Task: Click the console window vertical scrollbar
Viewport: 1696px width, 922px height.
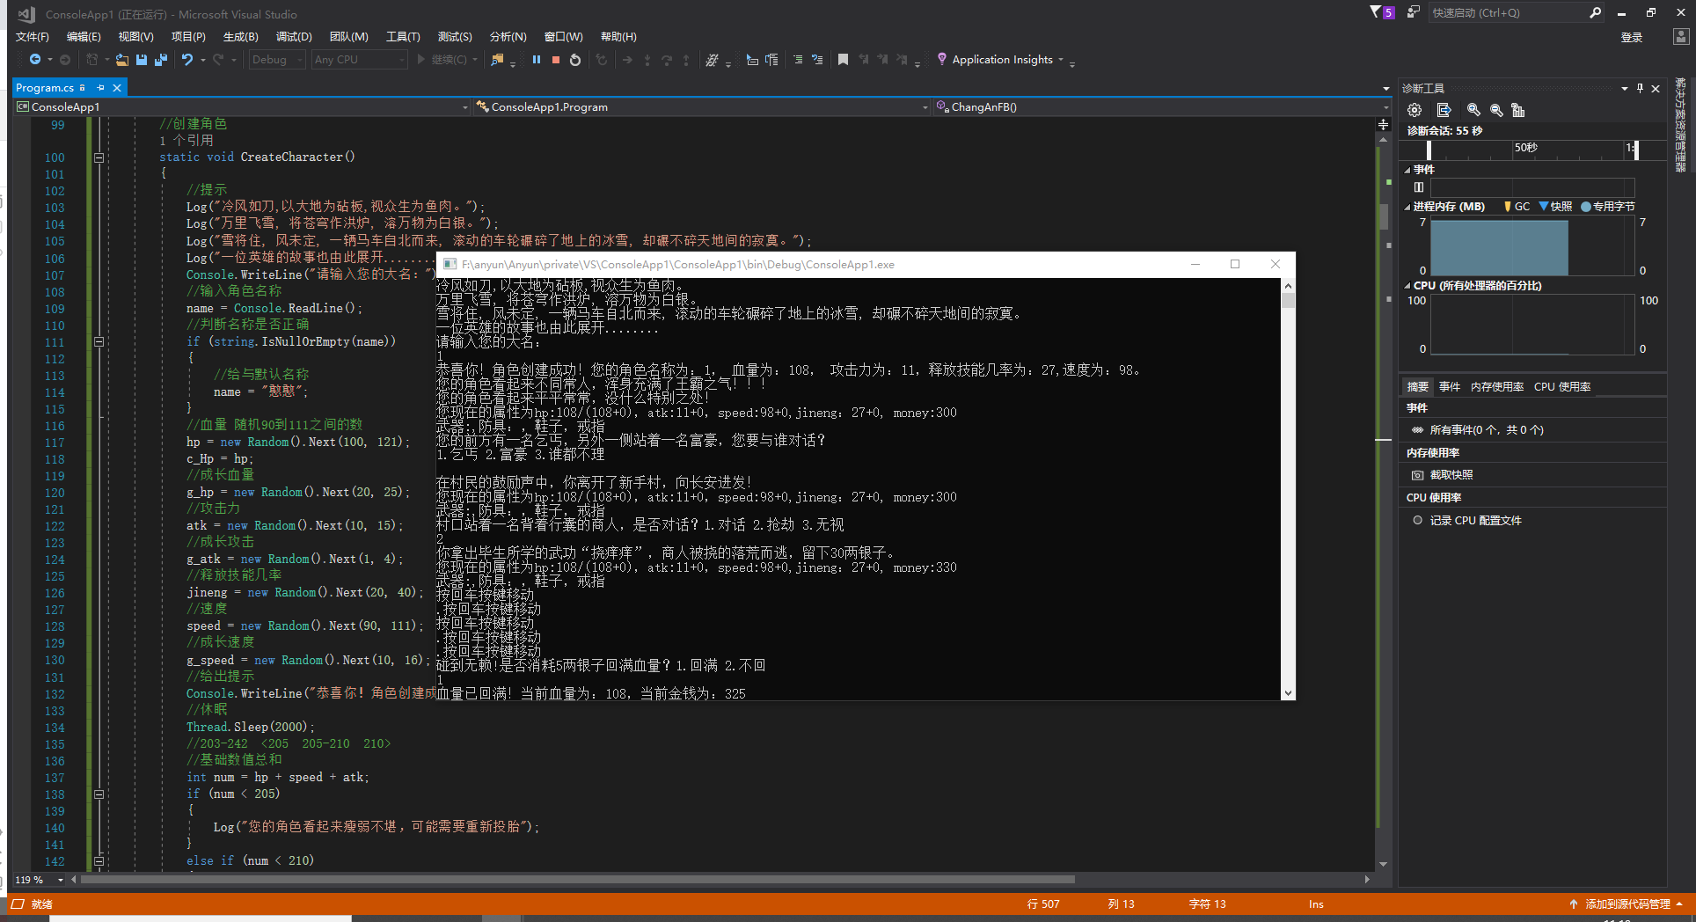Action: coord(1288,489)
